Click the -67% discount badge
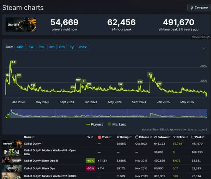211x179 pixels. [x=91, y=161]
